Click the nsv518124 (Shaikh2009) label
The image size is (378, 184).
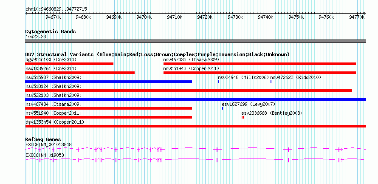54,86
